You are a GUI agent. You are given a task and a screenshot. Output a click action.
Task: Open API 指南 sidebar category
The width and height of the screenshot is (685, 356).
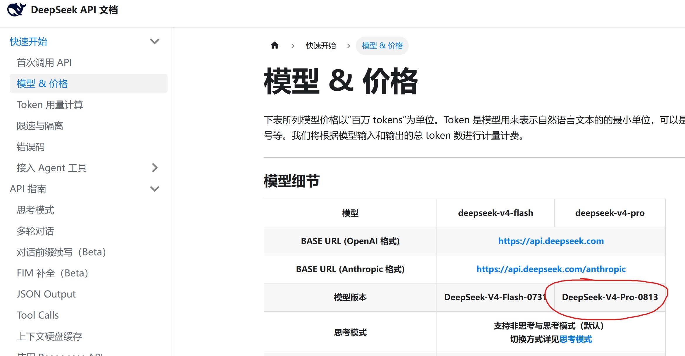tap(28, 189)
